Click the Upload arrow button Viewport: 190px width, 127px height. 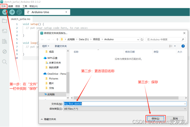pos(12,12)
